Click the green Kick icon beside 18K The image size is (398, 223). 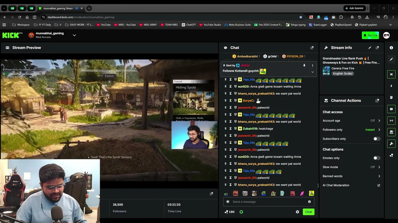tap(241, 212)
